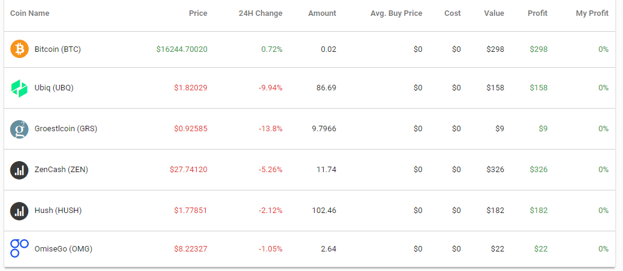Screen dimensions: 623x271
Task: Select the Groestlcoin logo icon
Action: tap(20, 129)
